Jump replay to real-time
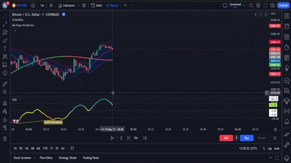Screen dimensions: 291x163 pyautogui.click(x=145, y=138)
